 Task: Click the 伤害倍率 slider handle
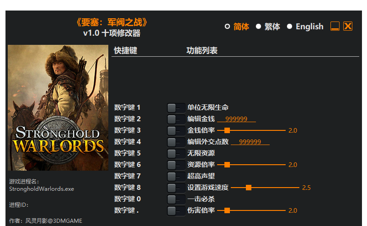pos(227,210)
